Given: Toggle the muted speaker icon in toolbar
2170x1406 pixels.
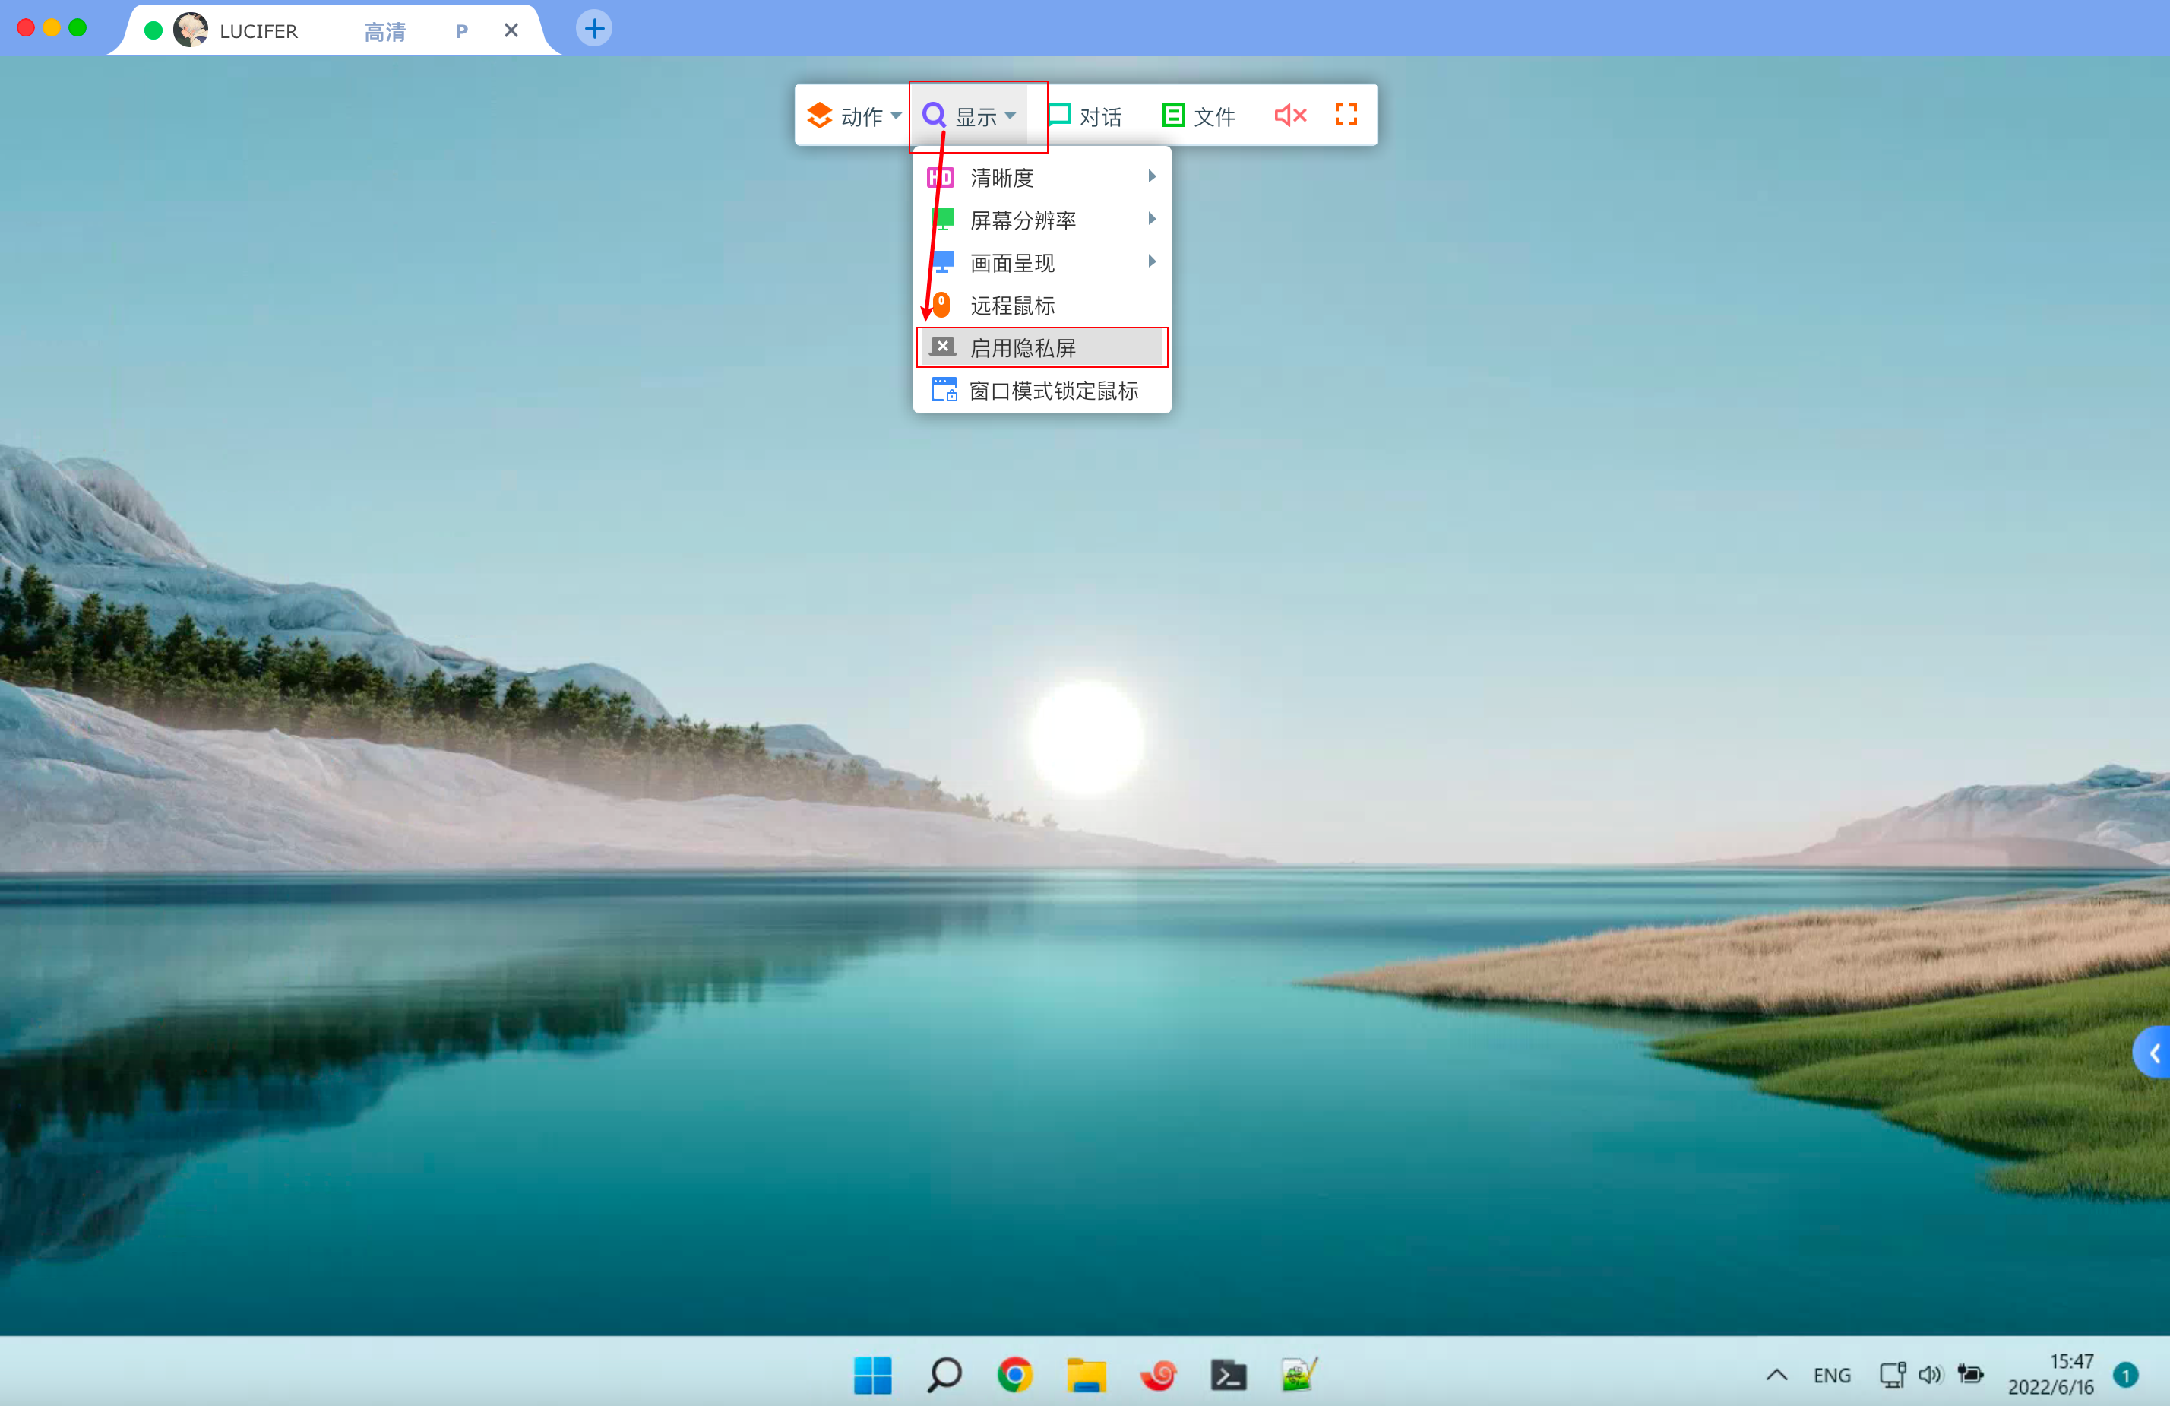Looking at the screenshot, I should pyautogui.click(x=1289, y=116).
